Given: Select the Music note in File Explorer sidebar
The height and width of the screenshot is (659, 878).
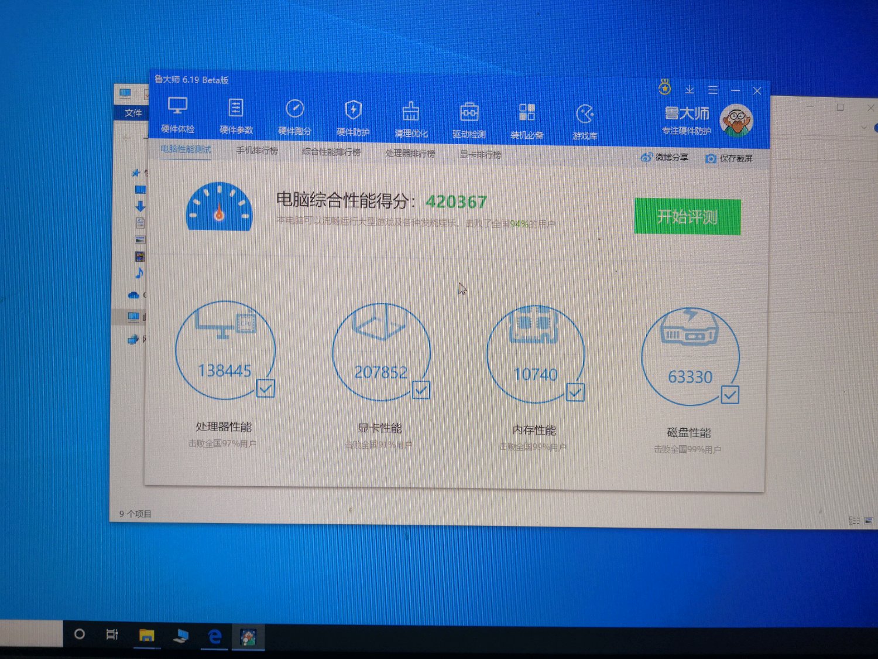Looking at the screenshot, I should pos(139,273).
